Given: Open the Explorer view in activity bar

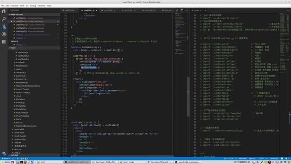Looking at the screenshot, I should (x=4, y=11).
